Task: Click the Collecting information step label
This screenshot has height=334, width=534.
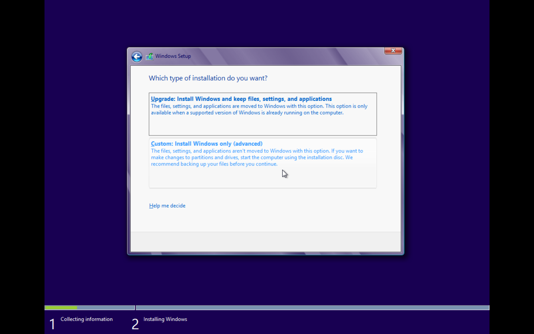Action: pyautogui.click(x=86, y=319)
